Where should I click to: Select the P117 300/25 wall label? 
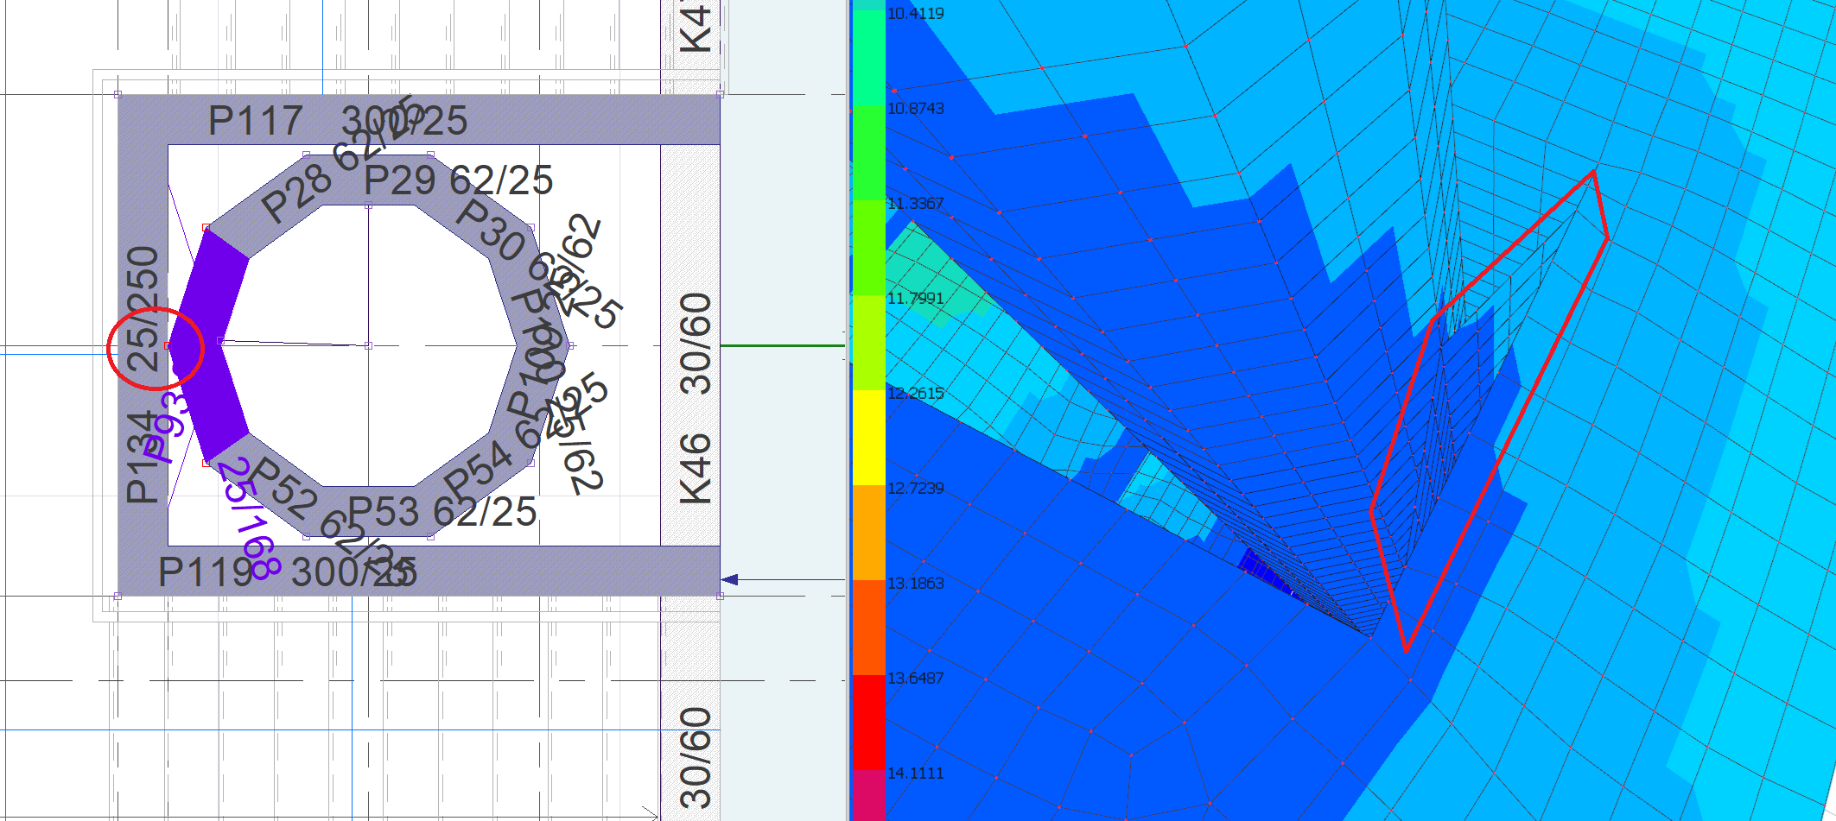coord(337,121)
